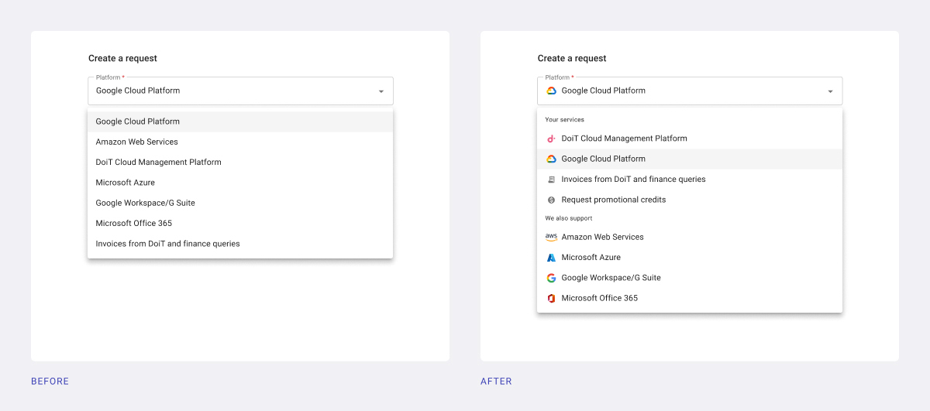
Task: Click Google G logo beside Workspace/G Suite
Action: [x=551, y=278]
